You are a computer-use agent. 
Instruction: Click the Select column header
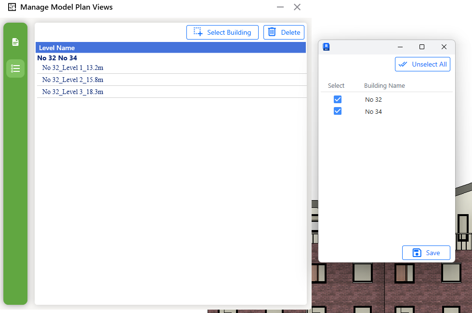click(336, 86)
